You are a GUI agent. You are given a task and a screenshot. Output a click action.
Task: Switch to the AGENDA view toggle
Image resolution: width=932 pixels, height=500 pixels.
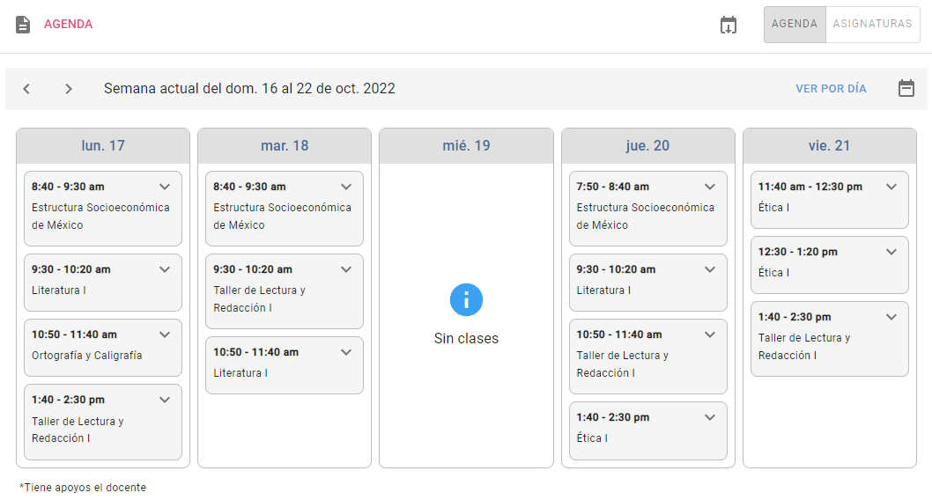pos(795,25)
